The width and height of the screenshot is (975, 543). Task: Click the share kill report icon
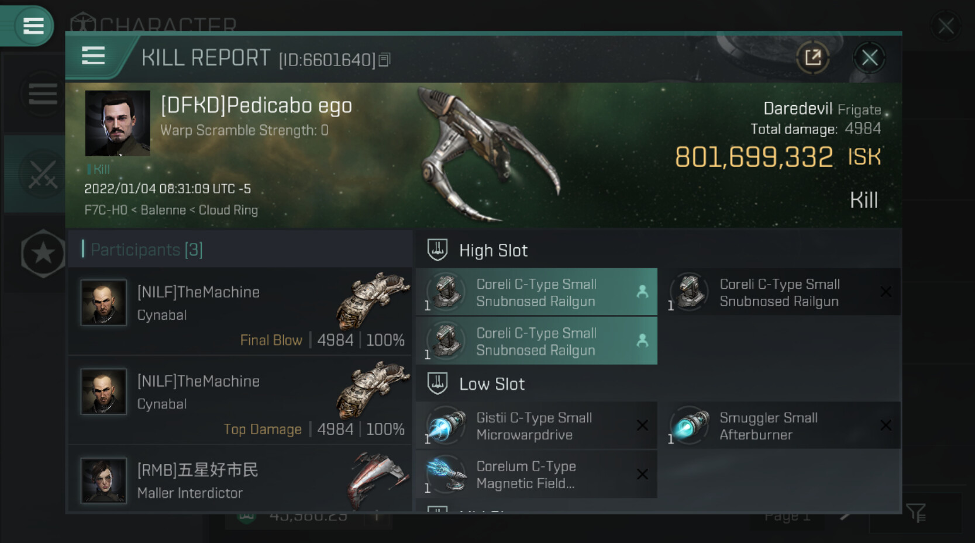click(812, 57)
